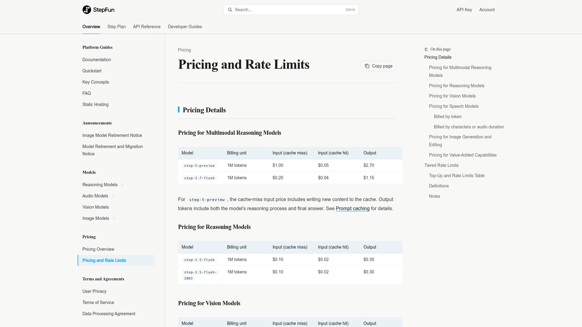Click the step-3.5-flash-2603 model cell
Viewport: 582px width, 327px height.
click(200, 275)
